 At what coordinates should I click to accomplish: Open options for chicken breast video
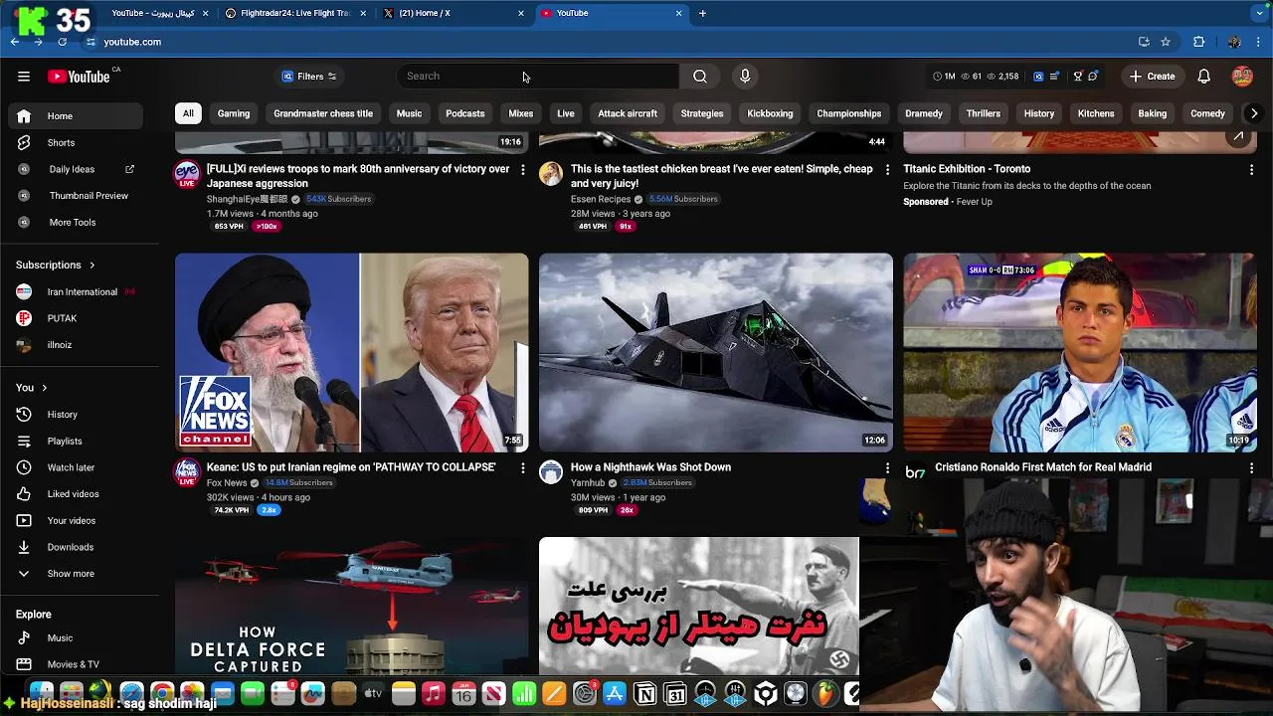[x=887, y=170]
